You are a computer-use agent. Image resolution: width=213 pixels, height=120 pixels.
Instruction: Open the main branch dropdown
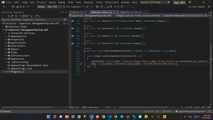[167, 111]
